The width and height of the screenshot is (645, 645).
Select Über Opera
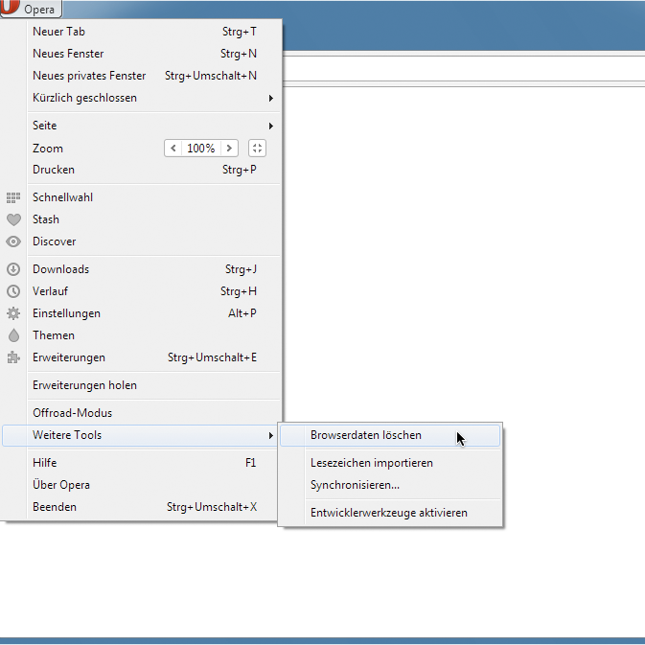(x=142, y=485)
